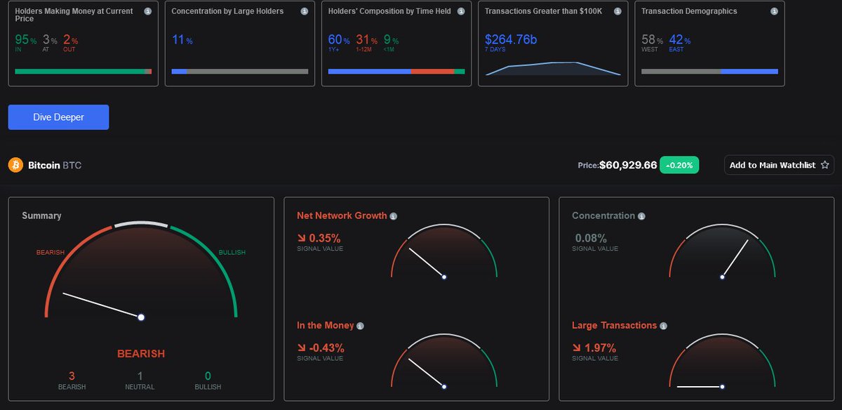Click the time held composition bar
Viewport: 842px width, 410px height.
point(396,71)
